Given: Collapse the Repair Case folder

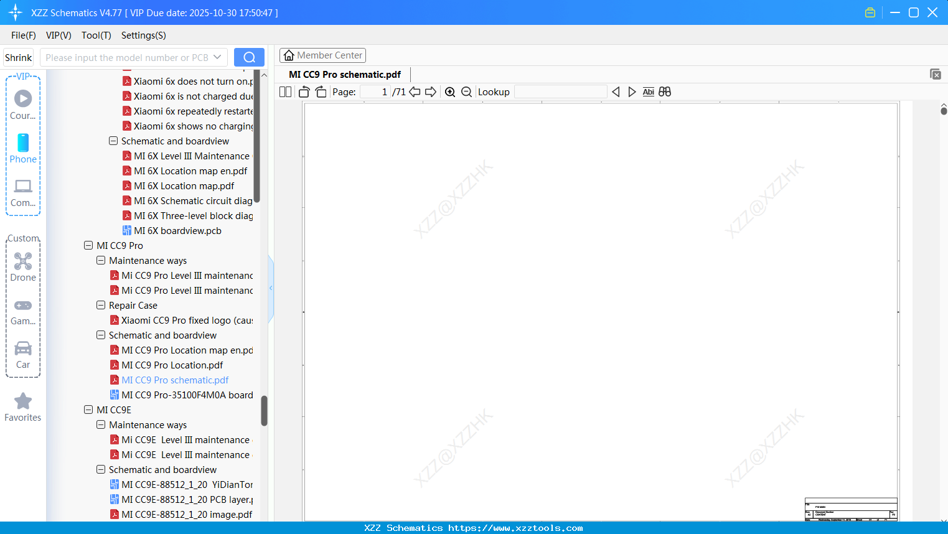Looking at the screenshot, I should tap(101, 306).
